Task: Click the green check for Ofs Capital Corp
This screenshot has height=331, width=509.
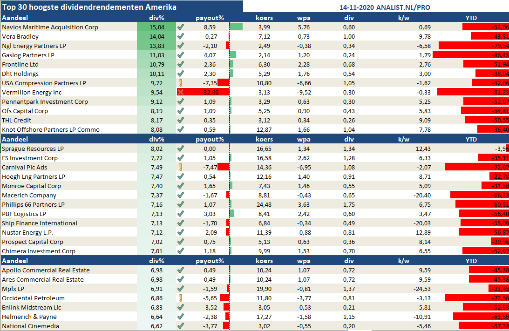Action: click(181, 111)
